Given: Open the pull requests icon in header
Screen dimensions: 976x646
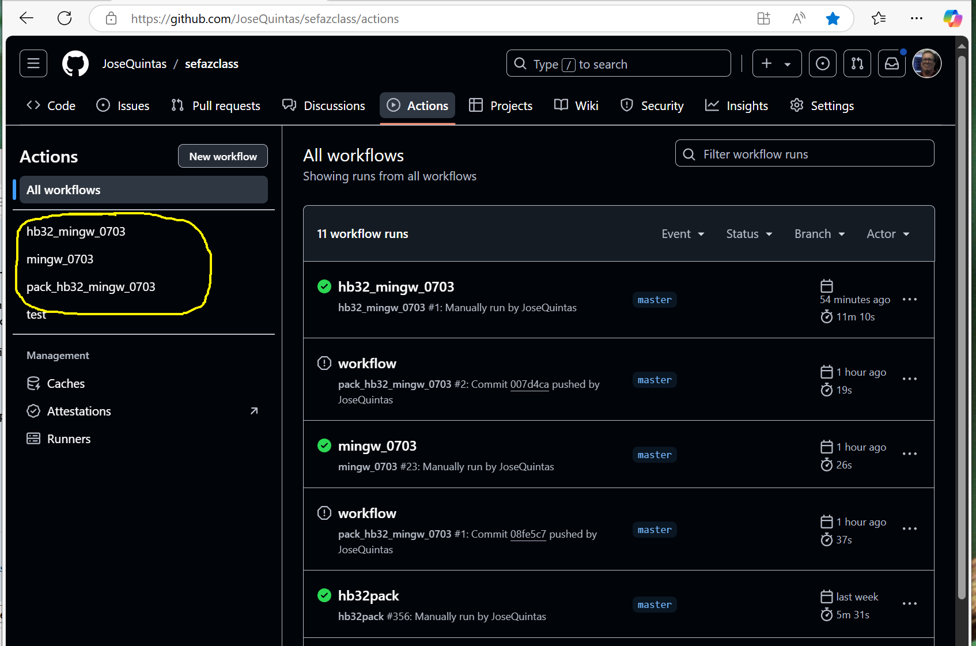Looking at the screenshot, I should (857, 64).
